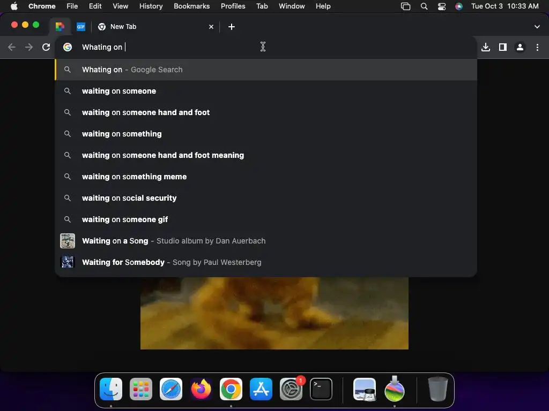Choose suggestion 'waiting on something meme'

tap(266, 177)
